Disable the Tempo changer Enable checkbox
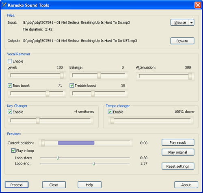Screen dimensions: 203x193 tap(110, 112)
